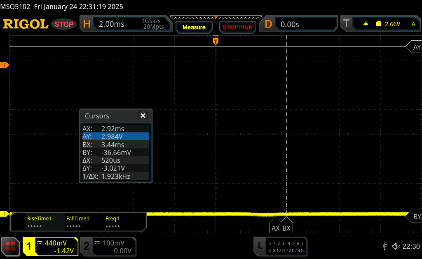
Task: Open the logic analyzer L icon
Action: pos(260,246)
